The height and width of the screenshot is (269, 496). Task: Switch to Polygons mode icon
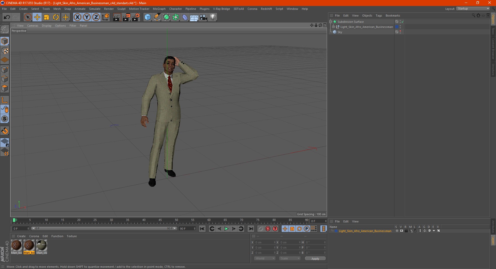5,88
